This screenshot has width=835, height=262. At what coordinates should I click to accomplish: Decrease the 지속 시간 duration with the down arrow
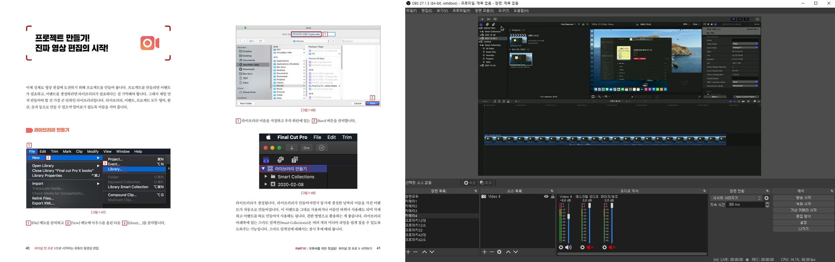click(x=768, y=206)
